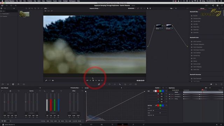Screen dimensions: 224x126
Task: Toggle the Clips strip icon
Action: click(x=206, y=6)
